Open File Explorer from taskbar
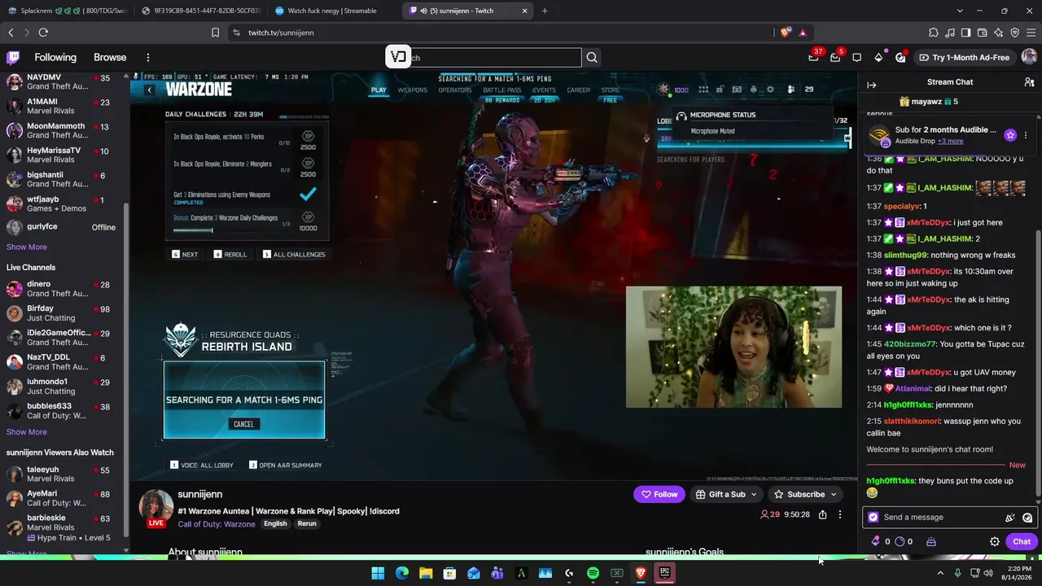 tap(425, 573)
